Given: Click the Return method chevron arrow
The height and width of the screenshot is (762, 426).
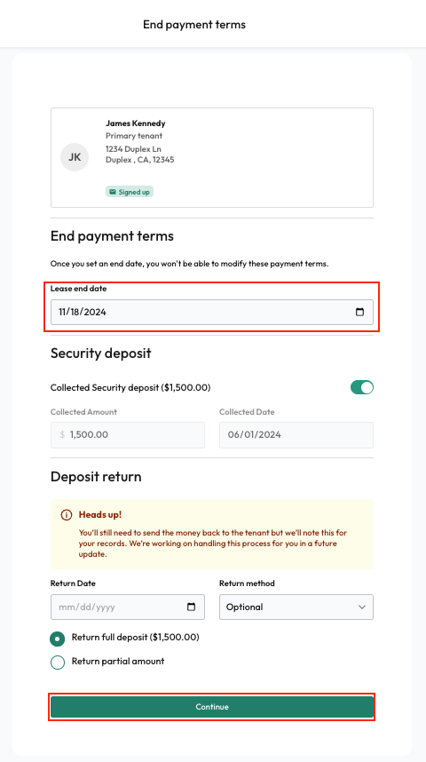Looking at the screenshot, I should point(362,607).
